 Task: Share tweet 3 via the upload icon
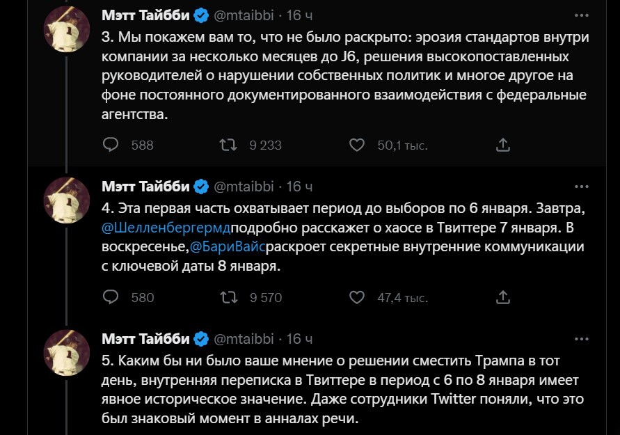click(x=502, y=145)
